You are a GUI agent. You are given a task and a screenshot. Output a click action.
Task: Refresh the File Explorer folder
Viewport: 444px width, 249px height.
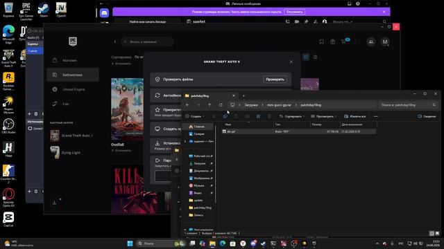pos(221,105)
